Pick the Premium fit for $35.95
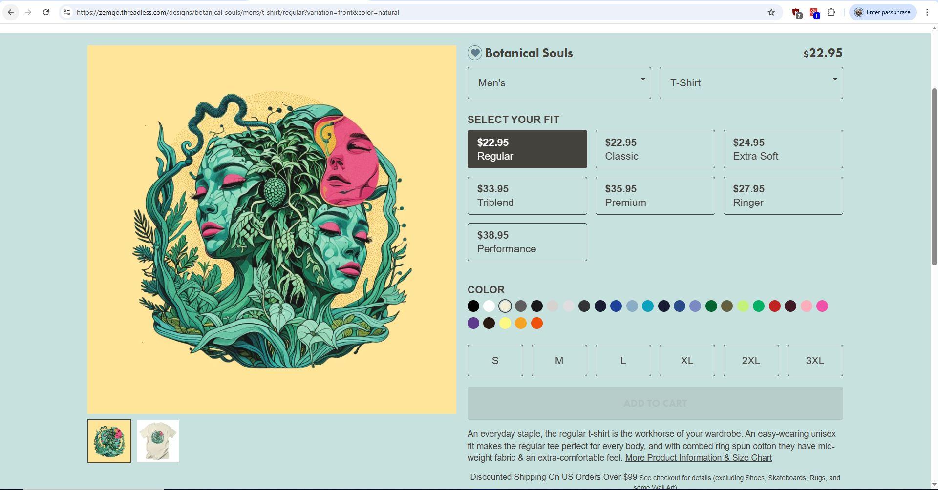 [655, 196]
